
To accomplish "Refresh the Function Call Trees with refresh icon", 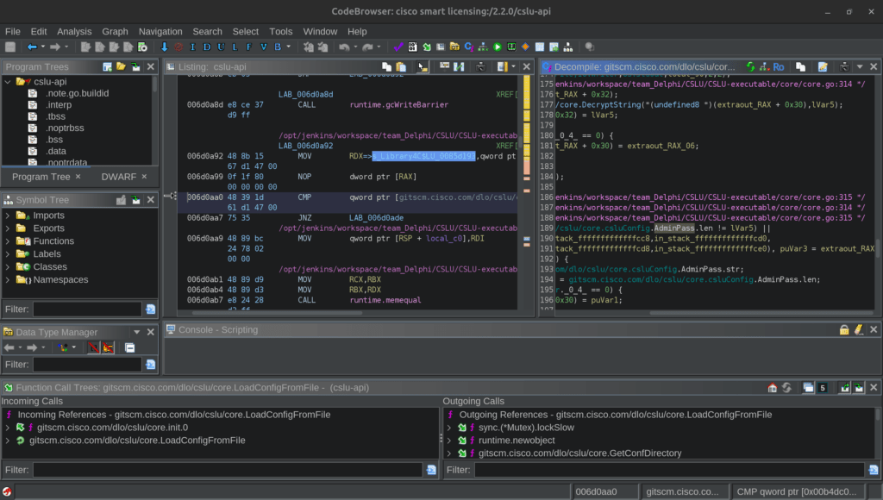I will tap(786, 388).
